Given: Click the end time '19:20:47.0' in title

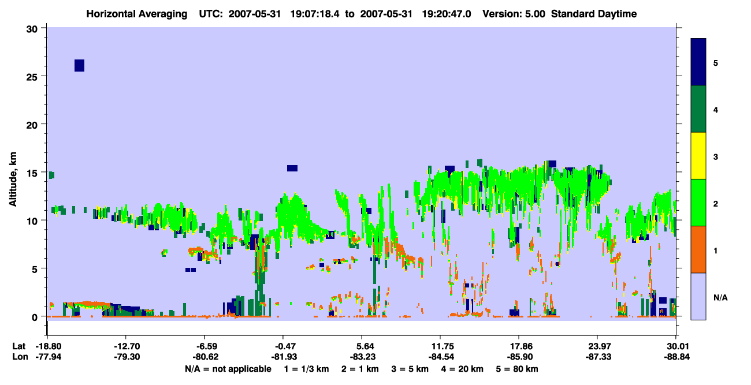Looking at the screenshot, I should [448, 14].
